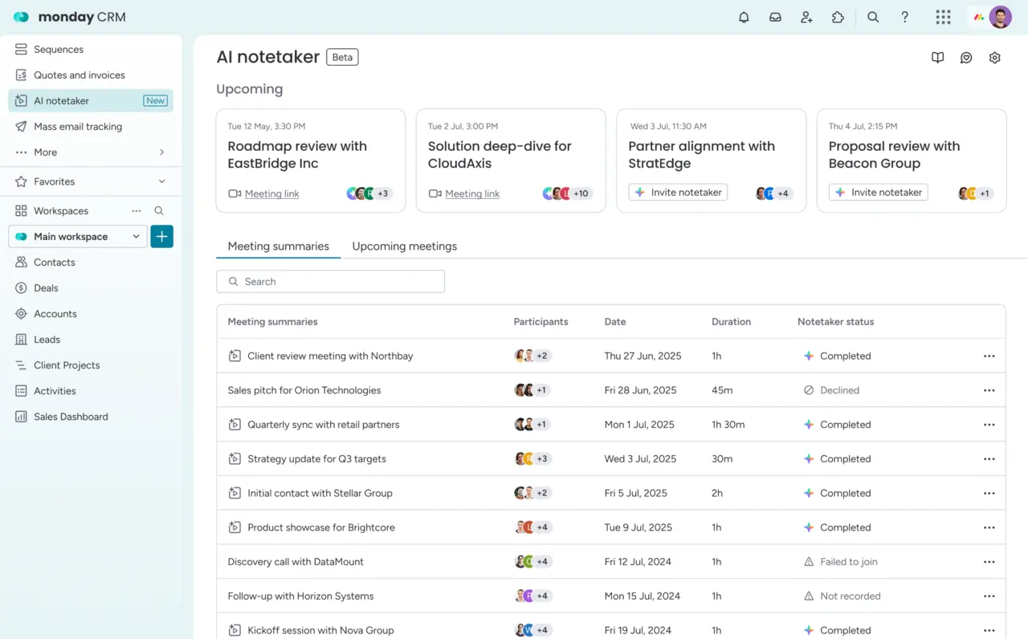The image size is (1028, 639).
Task: Select AI notetaker sidebar item
Action: (x=91, y=101)
